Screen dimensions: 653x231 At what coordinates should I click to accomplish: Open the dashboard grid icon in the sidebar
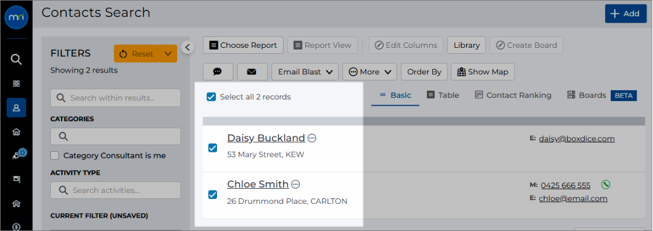coord(16,83)
